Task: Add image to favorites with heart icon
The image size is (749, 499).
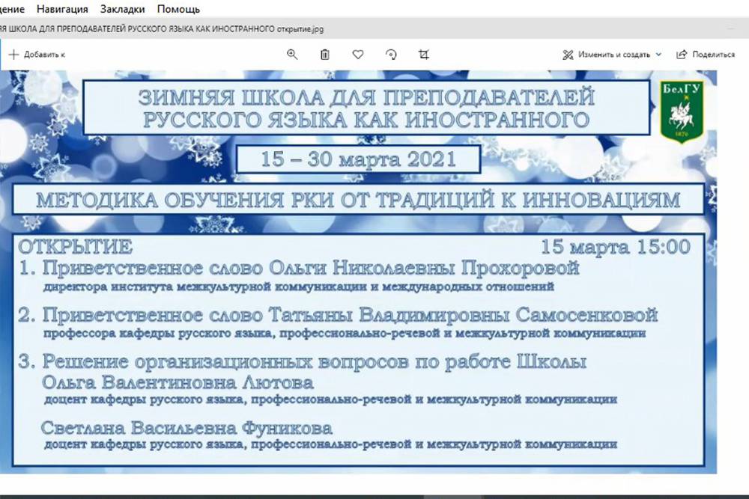Action: click(x=358, y=55)
